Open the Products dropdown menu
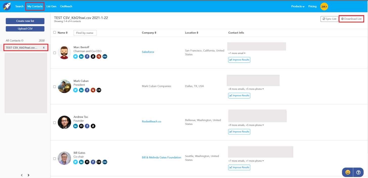368x178 pixels. [x=298, y=6]
